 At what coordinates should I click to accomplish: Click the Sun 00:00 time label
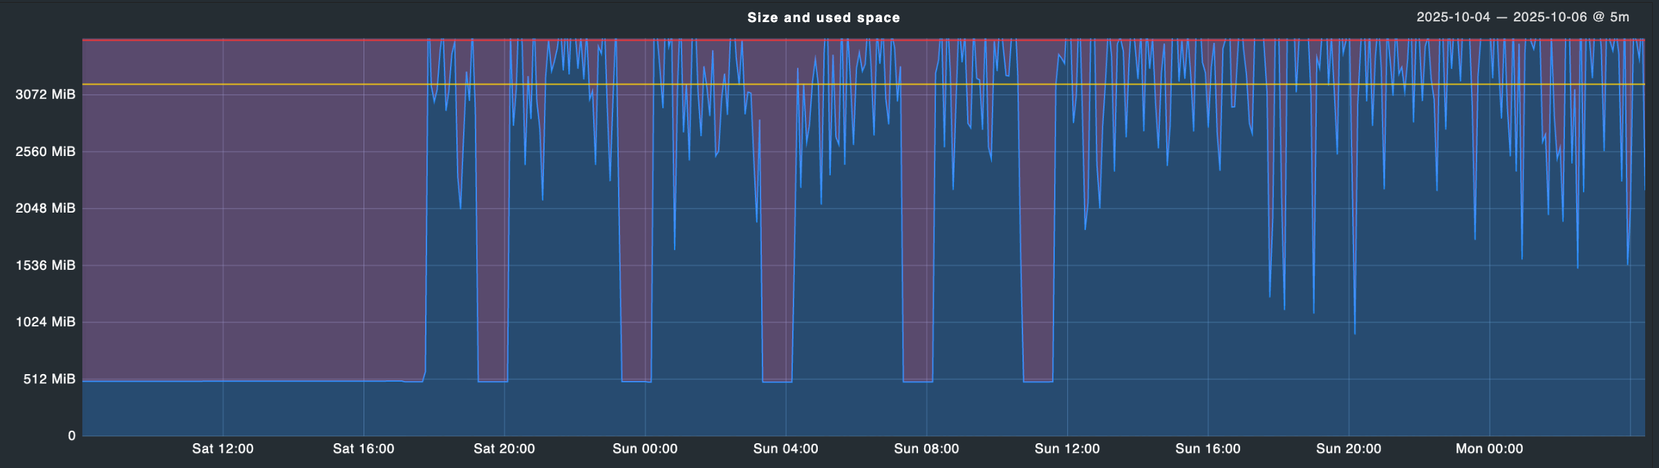point(645,449)
